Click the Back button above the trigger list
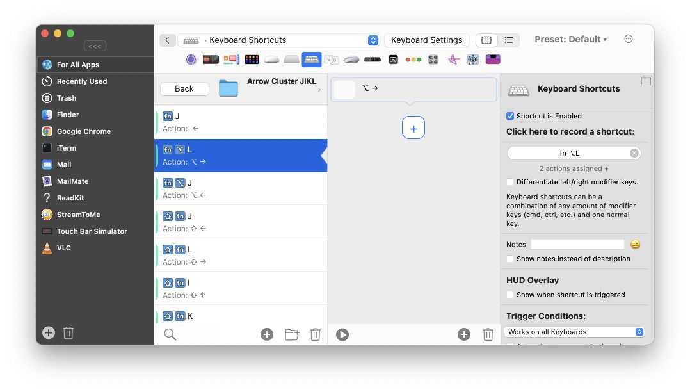This screenshot has height=392, width=690. 184,88
